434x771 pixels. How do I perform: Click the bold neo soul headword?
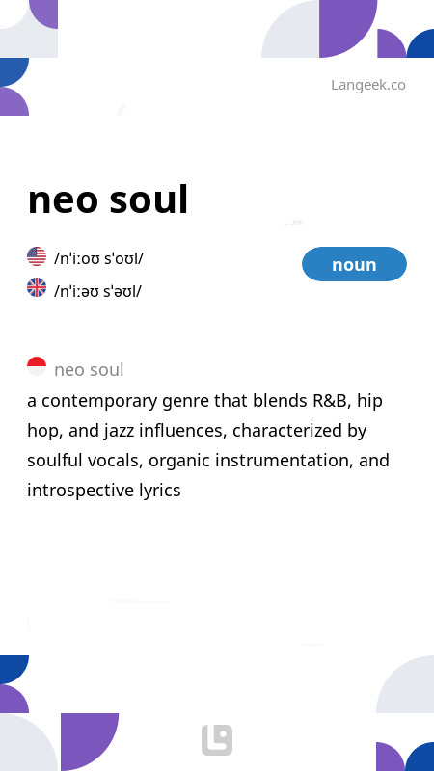108,199
